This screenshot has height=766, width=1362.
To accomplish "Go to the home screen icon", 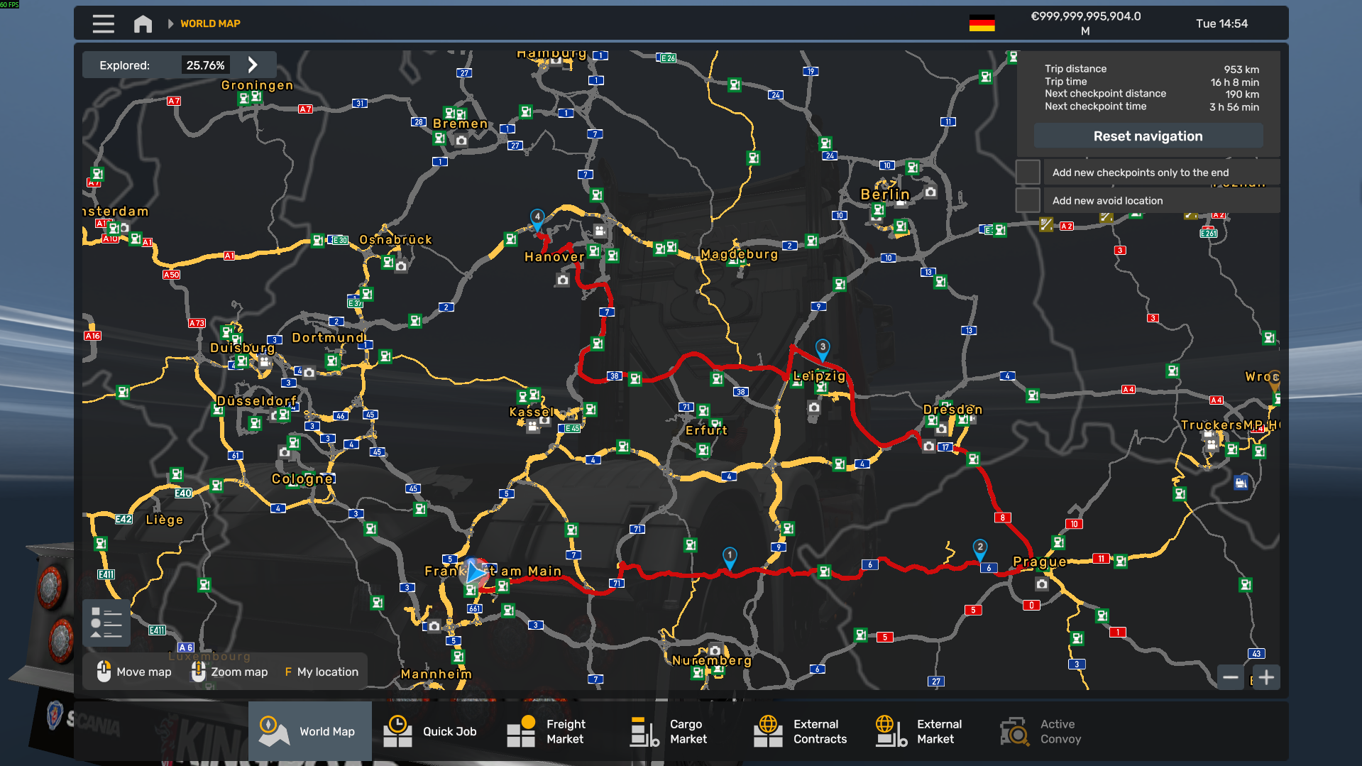I will [143, 24].
